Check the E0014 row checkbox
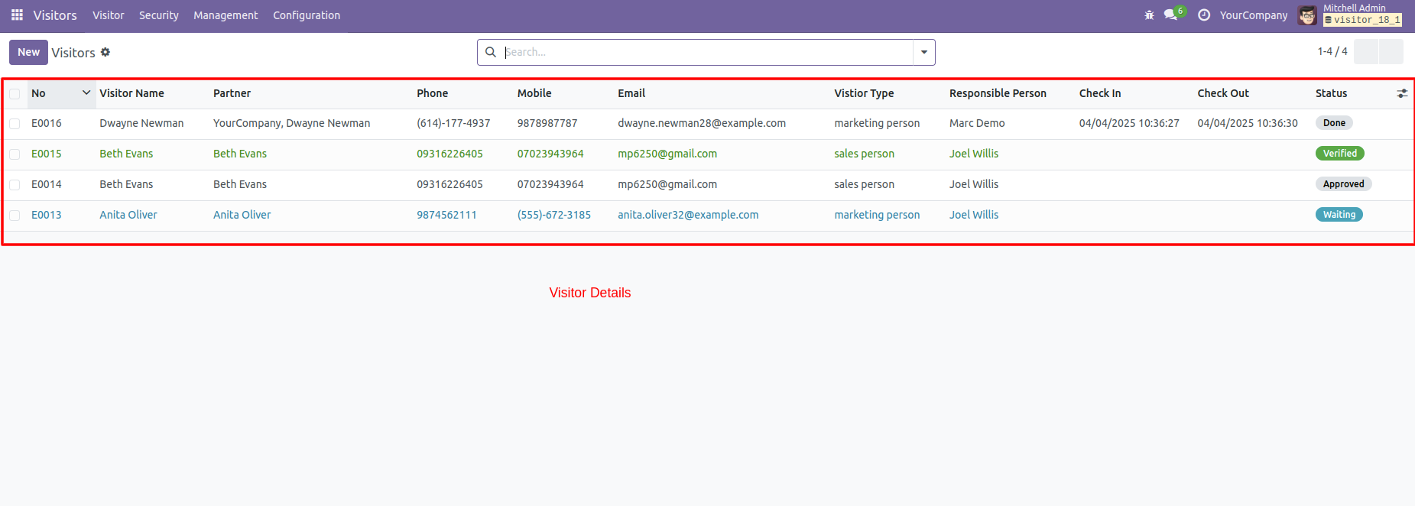The width and height of the screenshot is (1415, 506). pos(15,184)
